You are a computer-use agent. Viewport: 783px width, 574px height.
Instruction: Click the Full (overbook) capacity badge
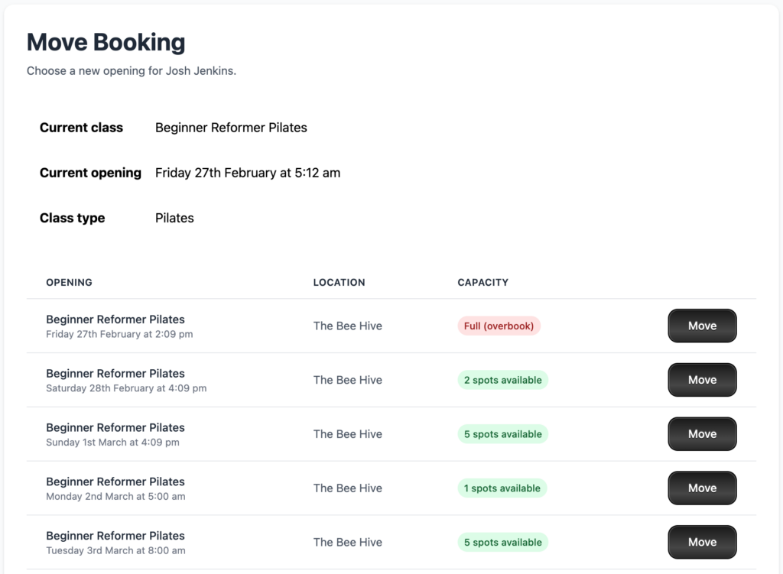pos(499,326)
